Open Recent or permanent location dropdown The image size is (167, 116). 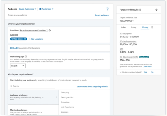tap(34, 30)
